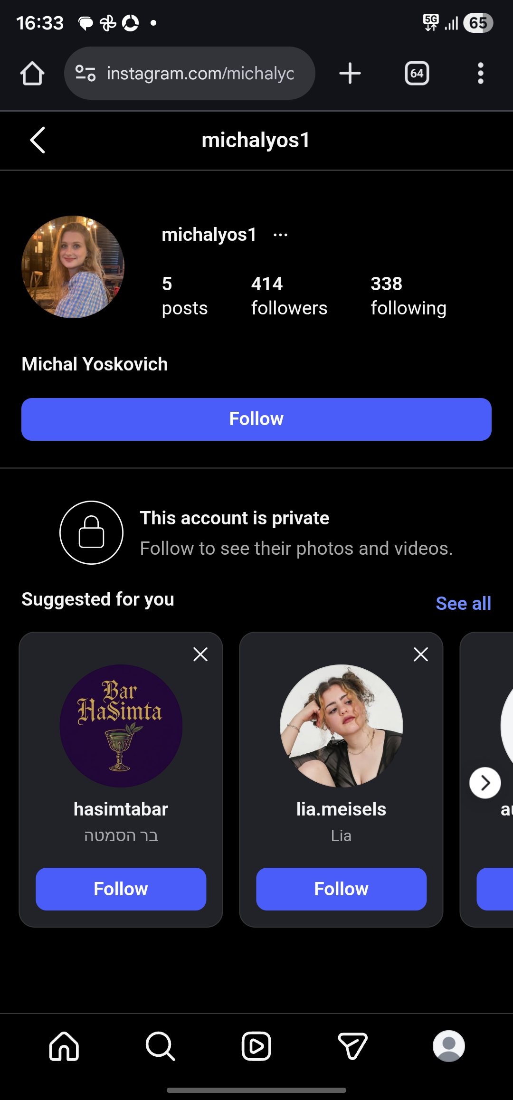
Task: Open site settings icon in address bar
Action: tap(85, 74)
